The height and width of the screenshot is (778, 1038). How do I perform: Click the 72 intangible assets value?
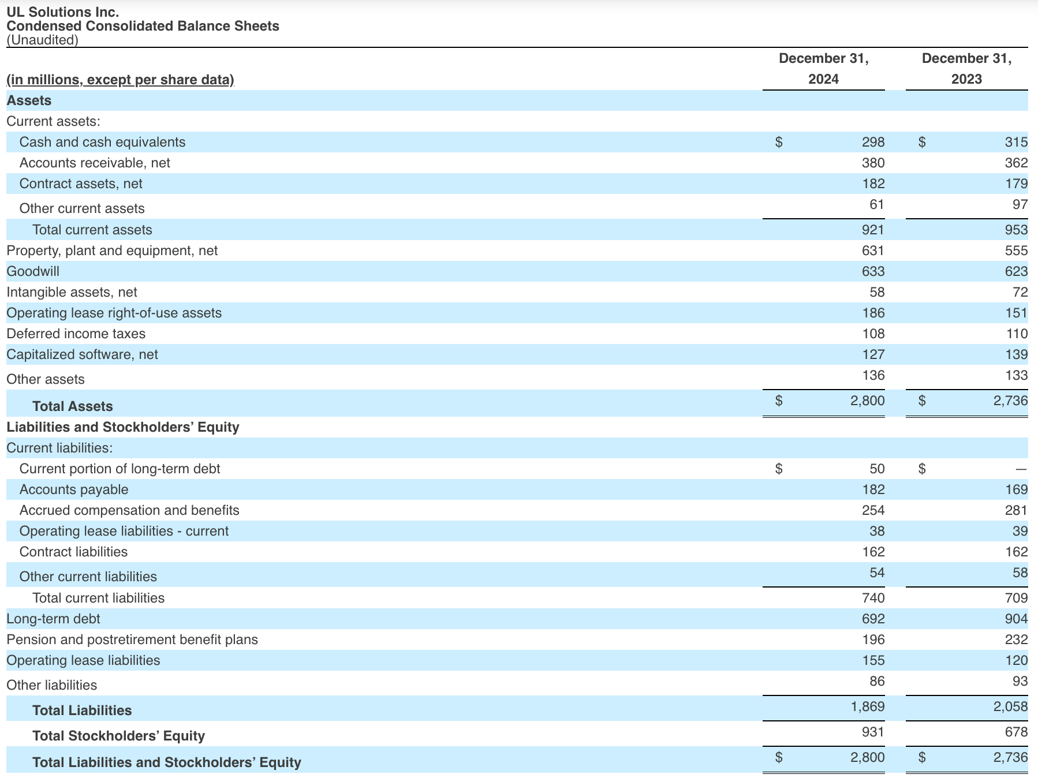1020,292
